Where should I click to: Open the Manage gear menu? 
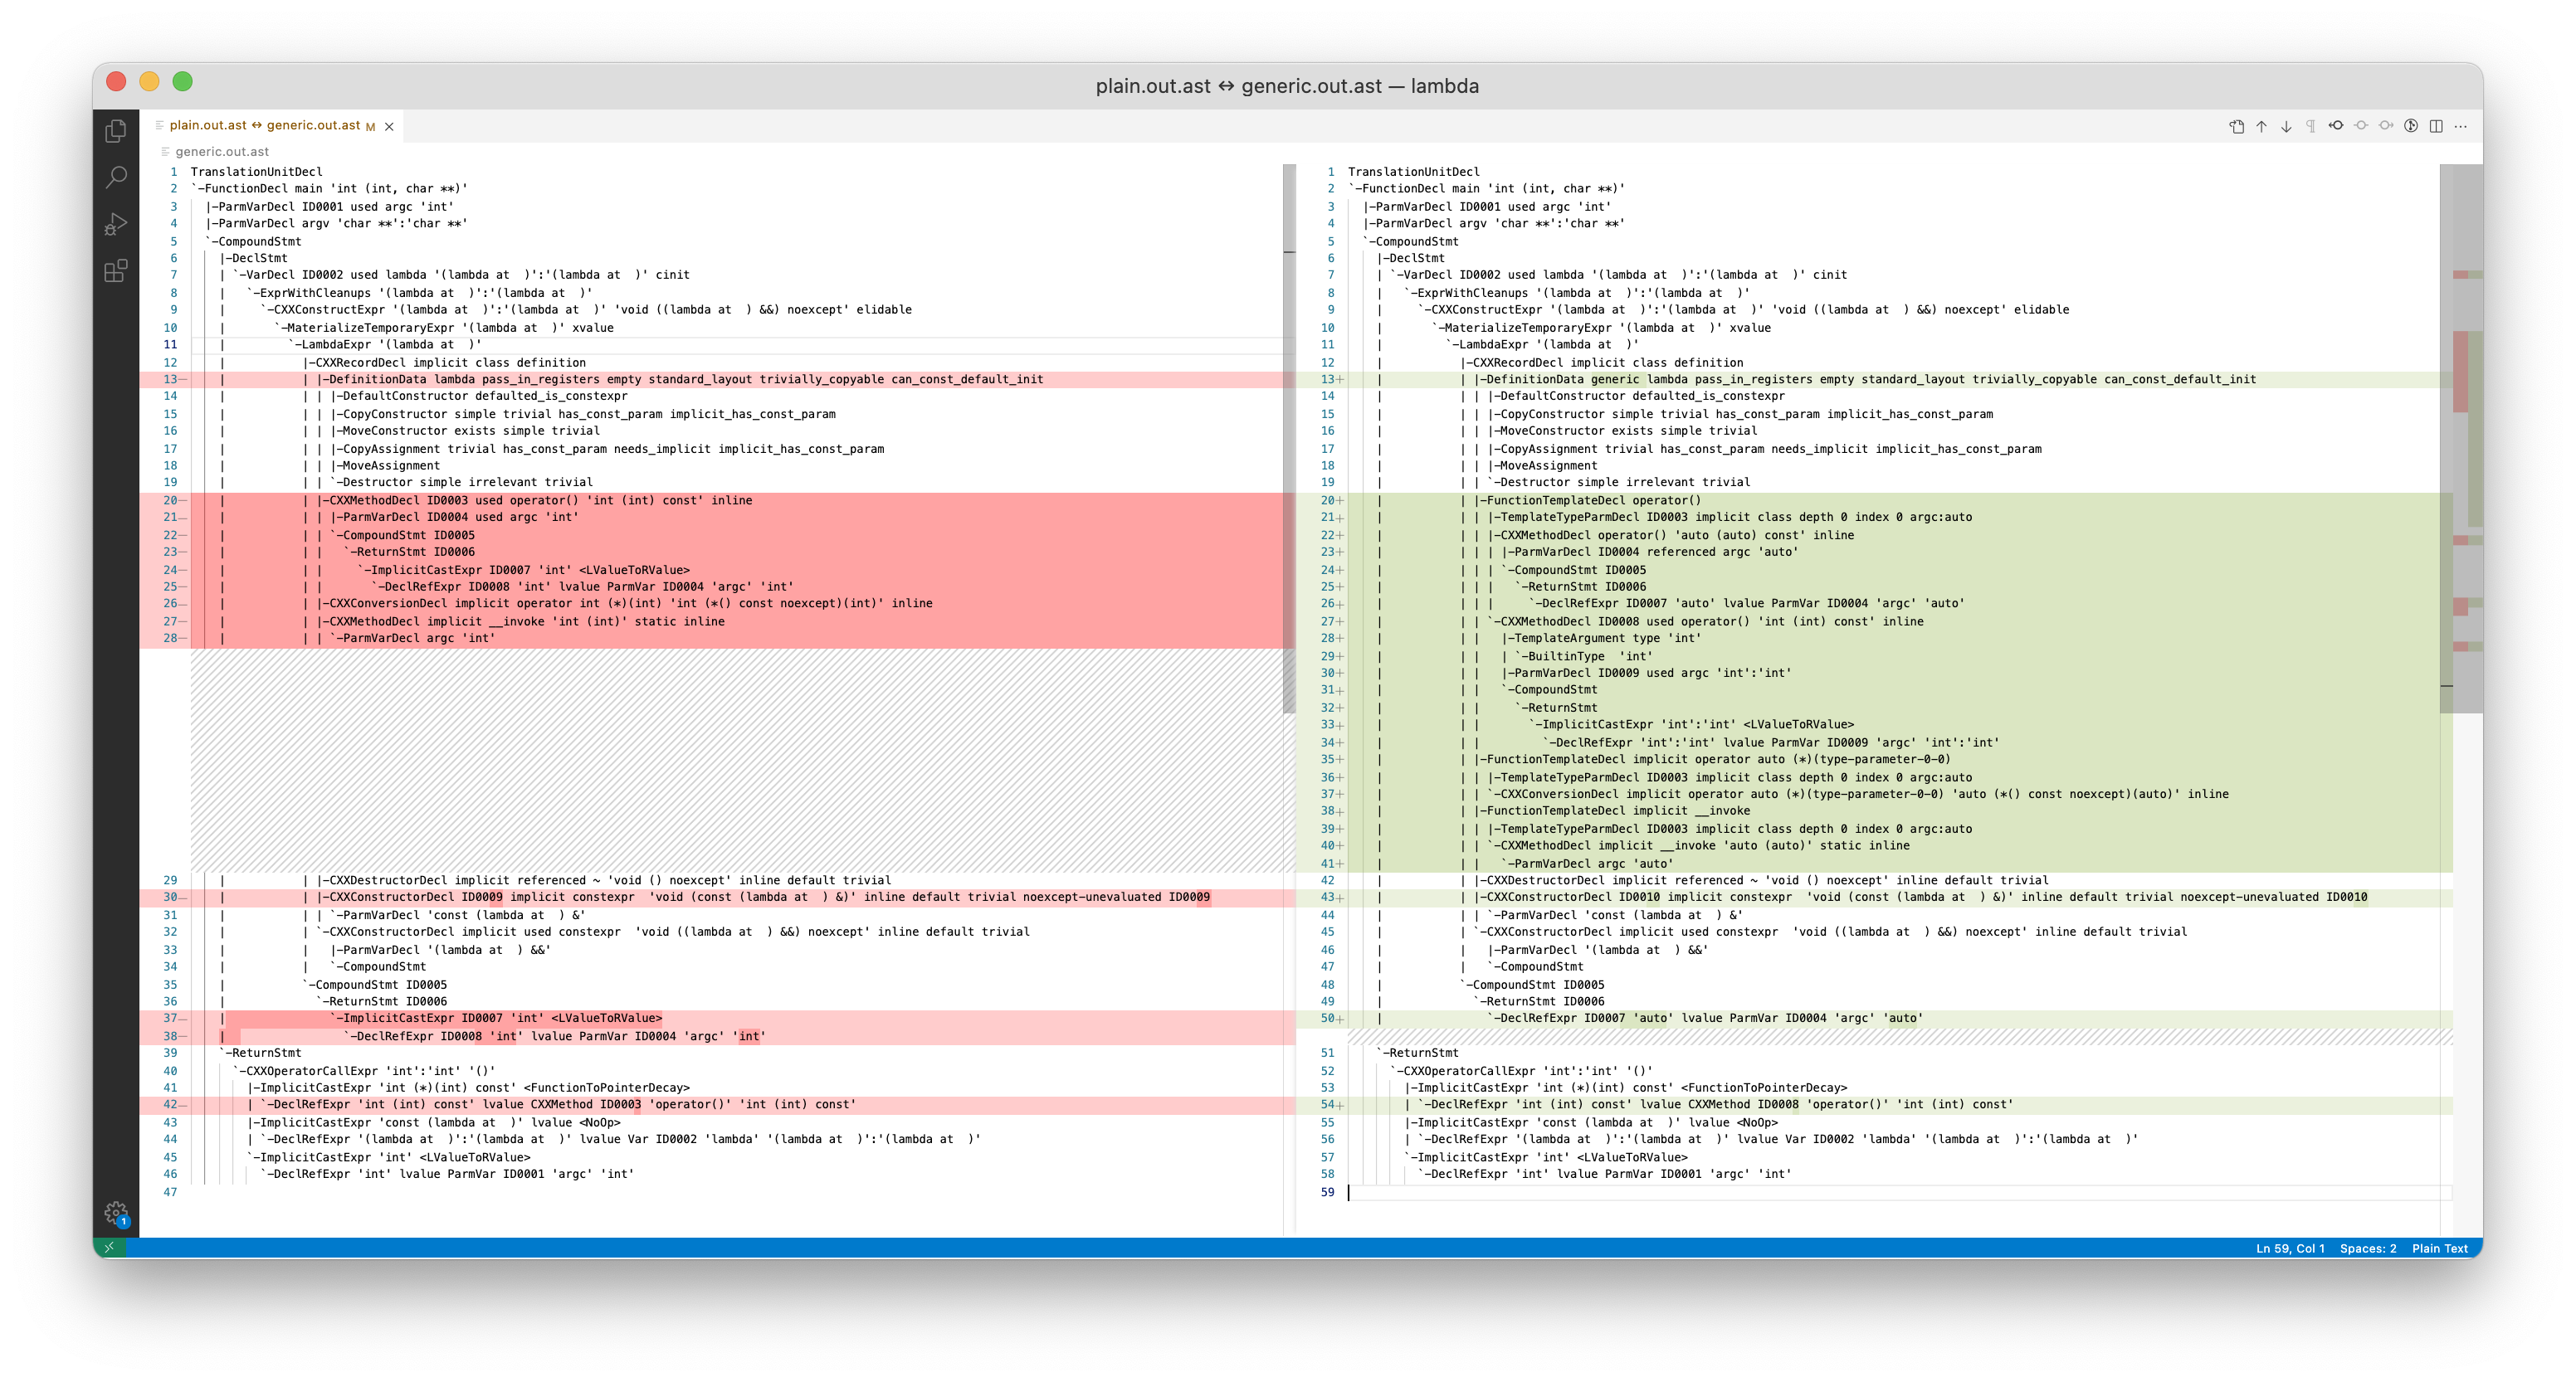click(116, 1211)
